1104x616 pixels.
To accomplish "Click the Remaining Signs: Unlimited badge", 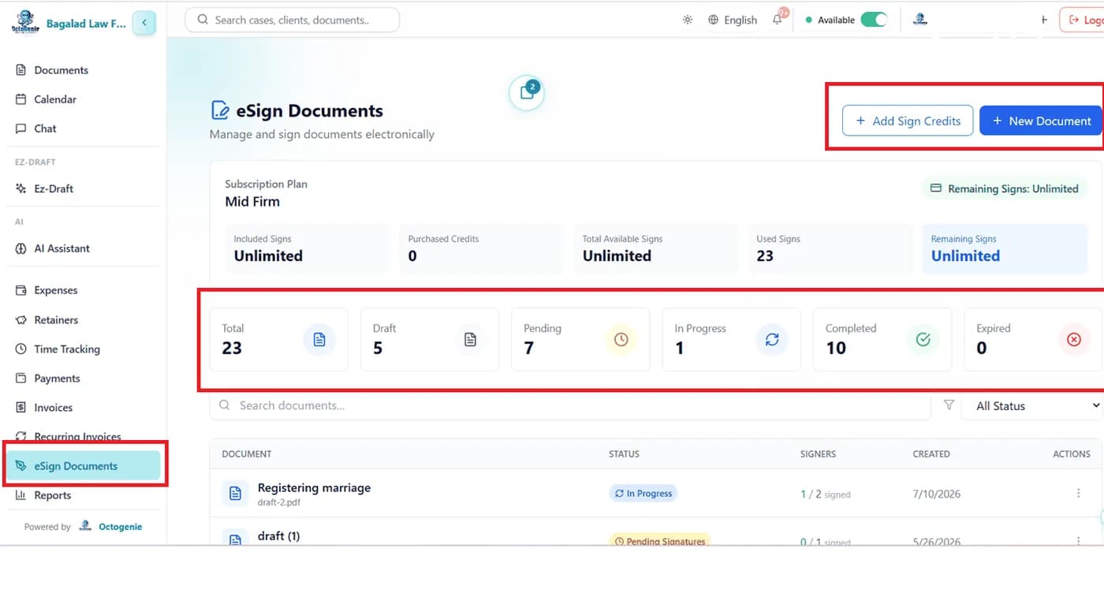I will click(1005, 189).
